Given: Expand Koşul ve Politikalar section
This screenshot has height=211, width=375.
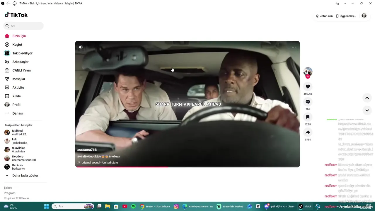Looking at the screenshot, I should click(16, 198).
